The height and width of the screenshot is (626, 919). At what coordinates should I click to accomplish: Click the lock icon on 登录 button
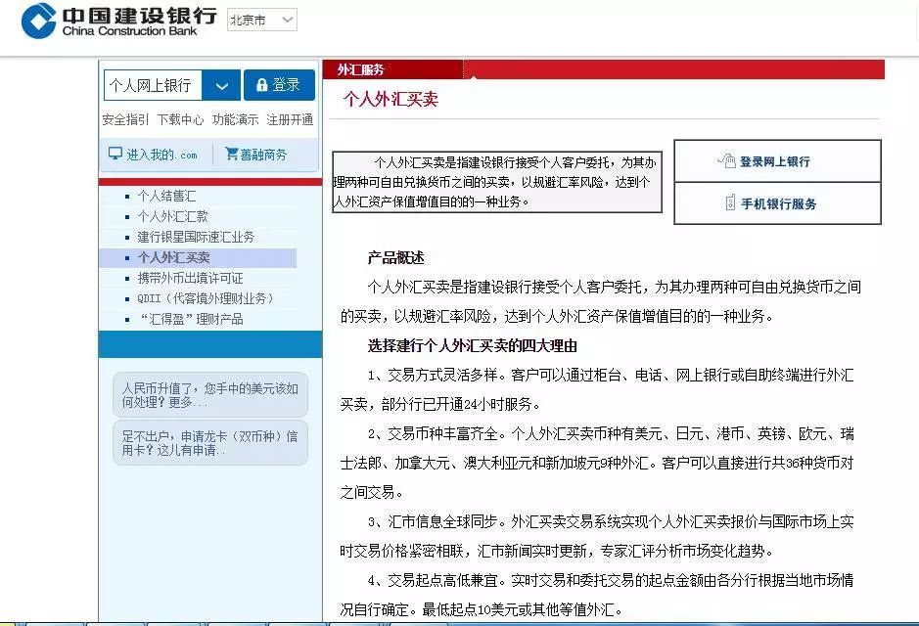tap(262, 85)
